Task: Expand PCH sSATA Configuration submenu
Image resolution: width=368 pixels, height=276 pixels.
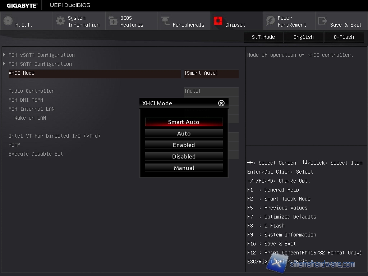Action: 41,55
